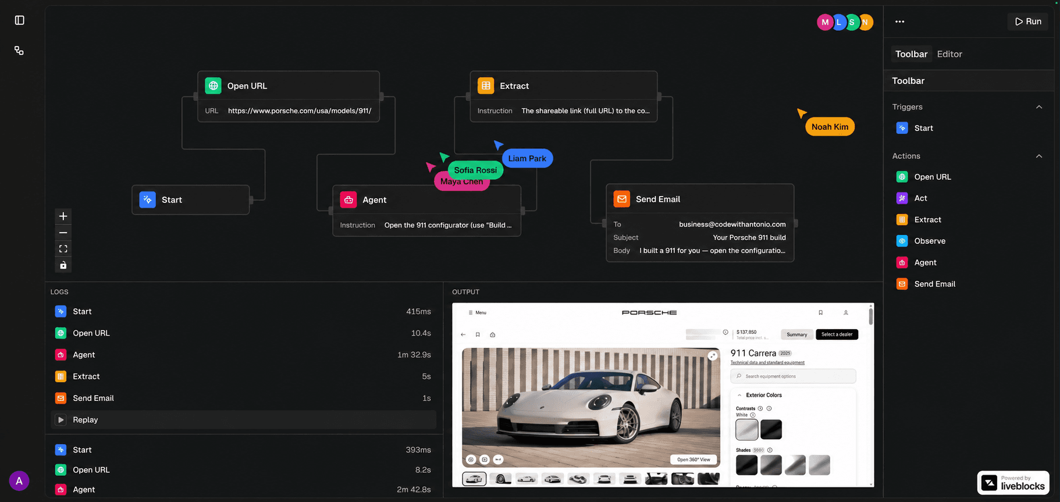Open the Start log entry with 415ms
1060x502 pixels.
(x=243, y=311)
